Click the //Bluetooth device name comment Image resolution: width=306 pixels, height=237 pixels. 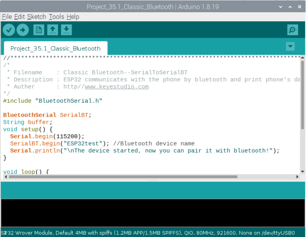pyautogui.click(x=154, y=144)
